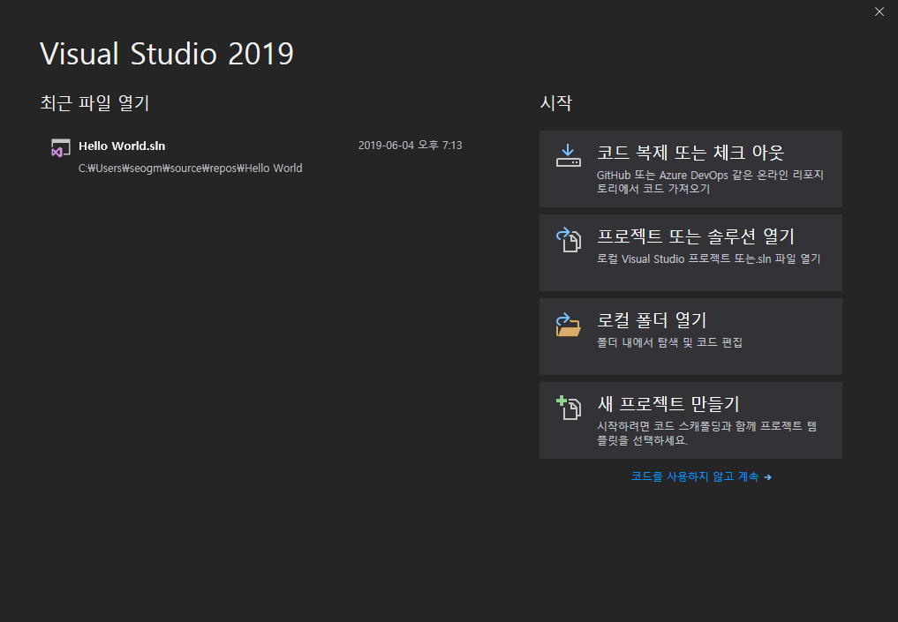898x622 pixels.
Task: Click the 시작하려면 코드 스캐폴딩 description text
Action: [706, 433]
